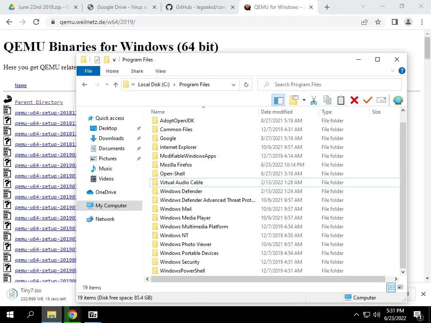Switch to the GitHub legoskid Chrome tab

click(x=201, y=7)
